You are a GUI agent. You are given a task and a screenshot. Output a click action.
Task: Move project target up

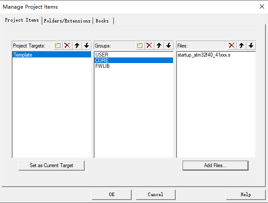click(x=77, y=45)
